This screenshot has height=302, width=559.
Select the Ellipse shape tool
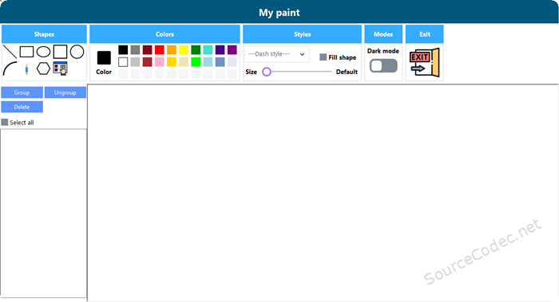coord(43,52)
